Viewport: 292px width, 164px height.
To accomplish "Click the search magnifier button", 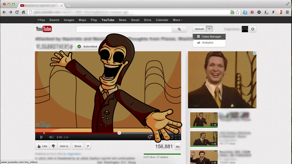I will point(179,29).
